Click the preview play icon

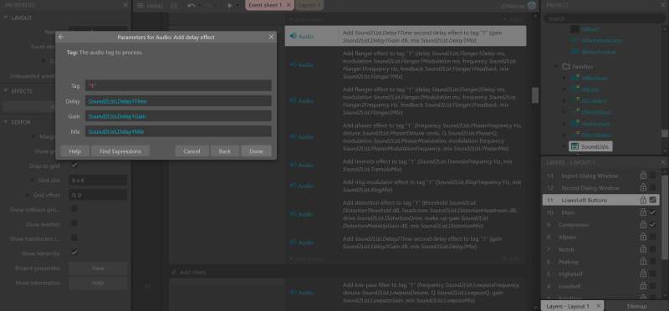[x=230, y=6]
